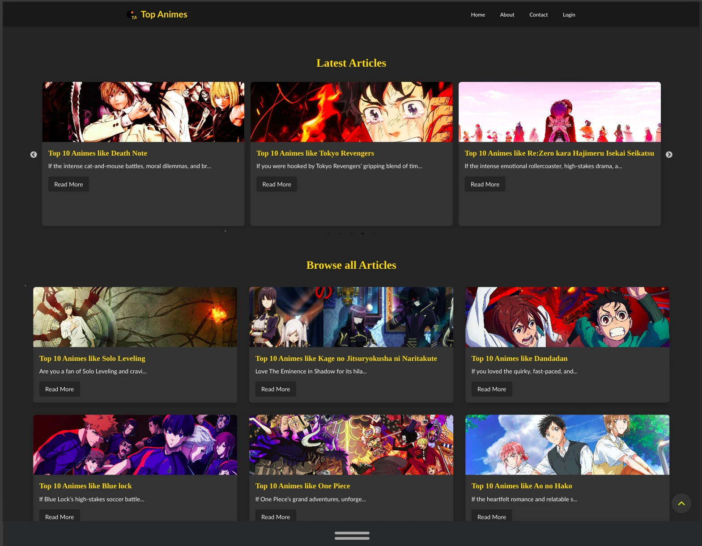Open Top 10 Animes like Blue lock

tap(85, 486)
